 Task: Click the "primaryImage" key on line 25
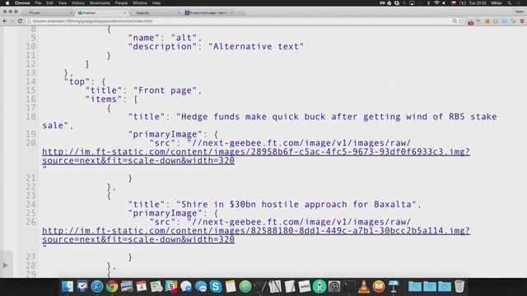point(165,213)
